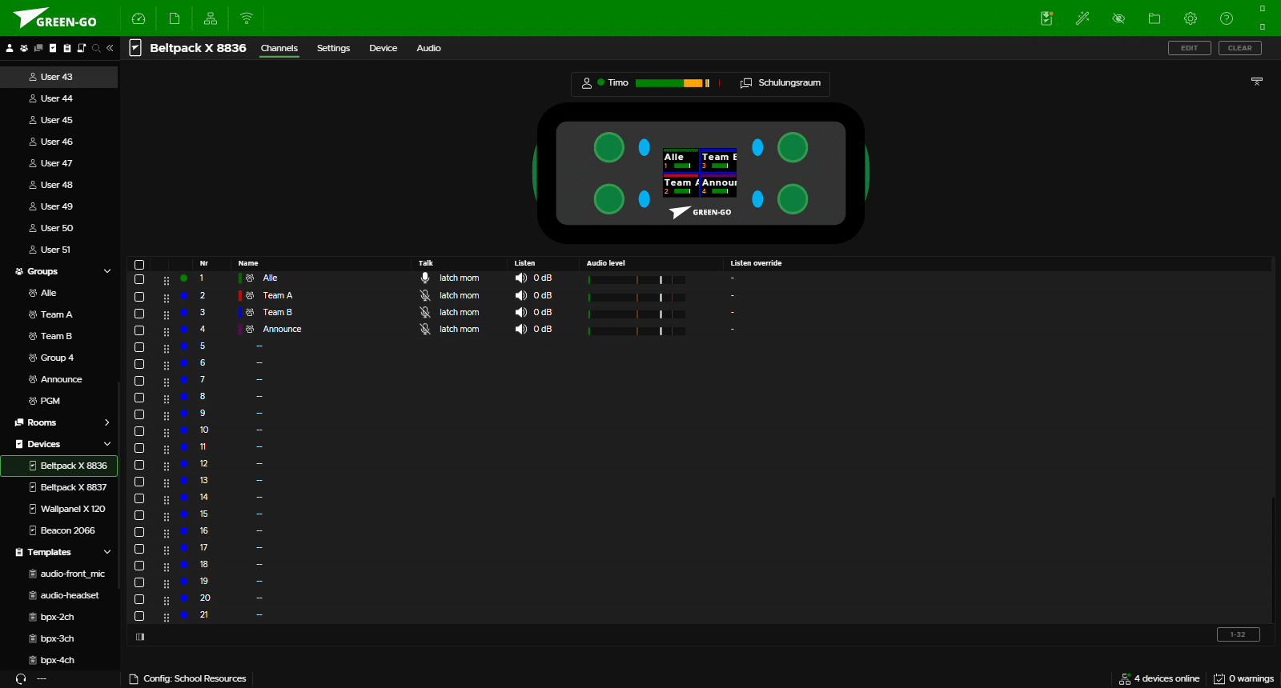Adjust the audio level slider for Alle
The width and height of the screenshot is (1281, 688).
click(x=661, y=279)
